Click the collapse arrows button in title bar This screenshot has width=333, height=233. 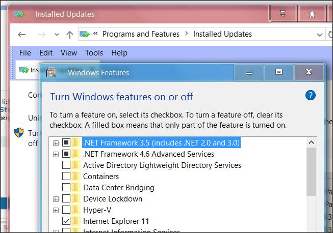(283, 14)
